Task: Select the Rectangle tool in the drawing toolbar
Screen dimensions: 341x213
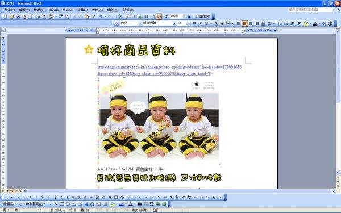Action: (x=62, y=204)
